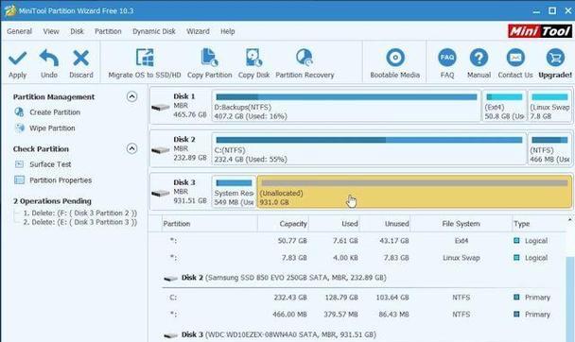Click the Disk 2 drive icon
This screenshot has height=342, width=575.
[161, 150]
